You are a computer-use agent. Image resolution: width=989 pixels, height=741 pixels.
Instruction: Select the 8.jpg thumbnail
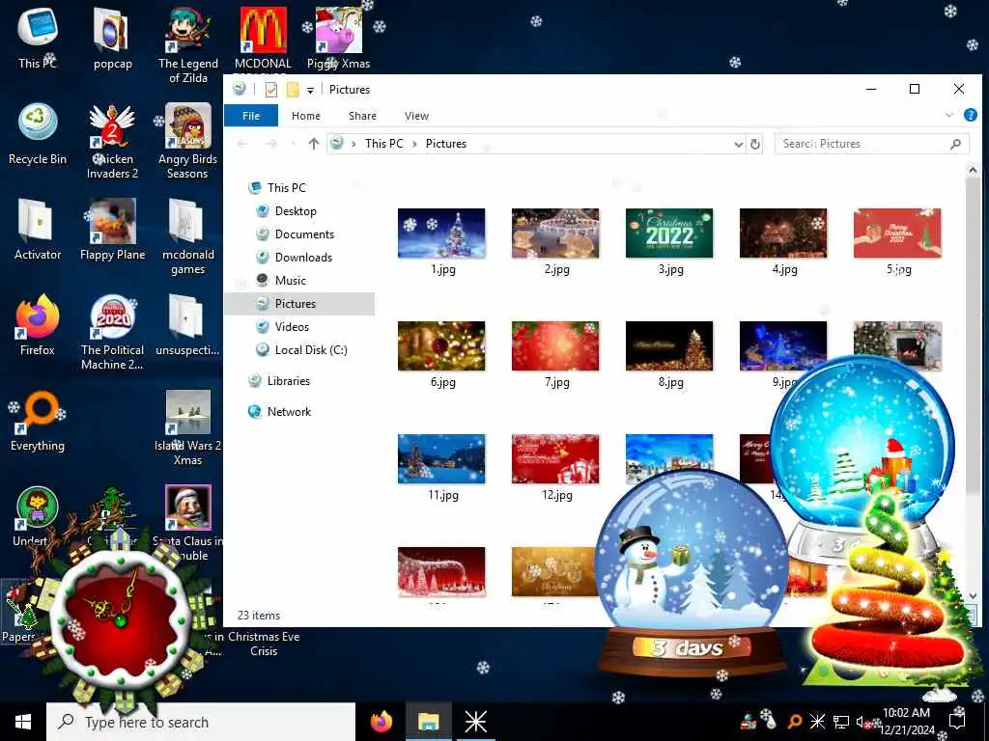tap(669, 346)
